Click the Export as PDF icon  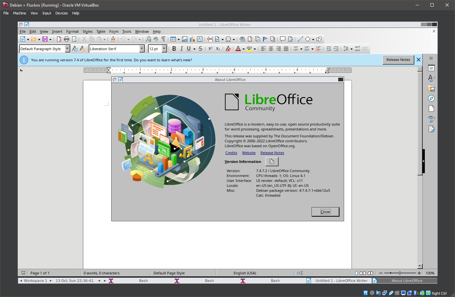(59, 39)
